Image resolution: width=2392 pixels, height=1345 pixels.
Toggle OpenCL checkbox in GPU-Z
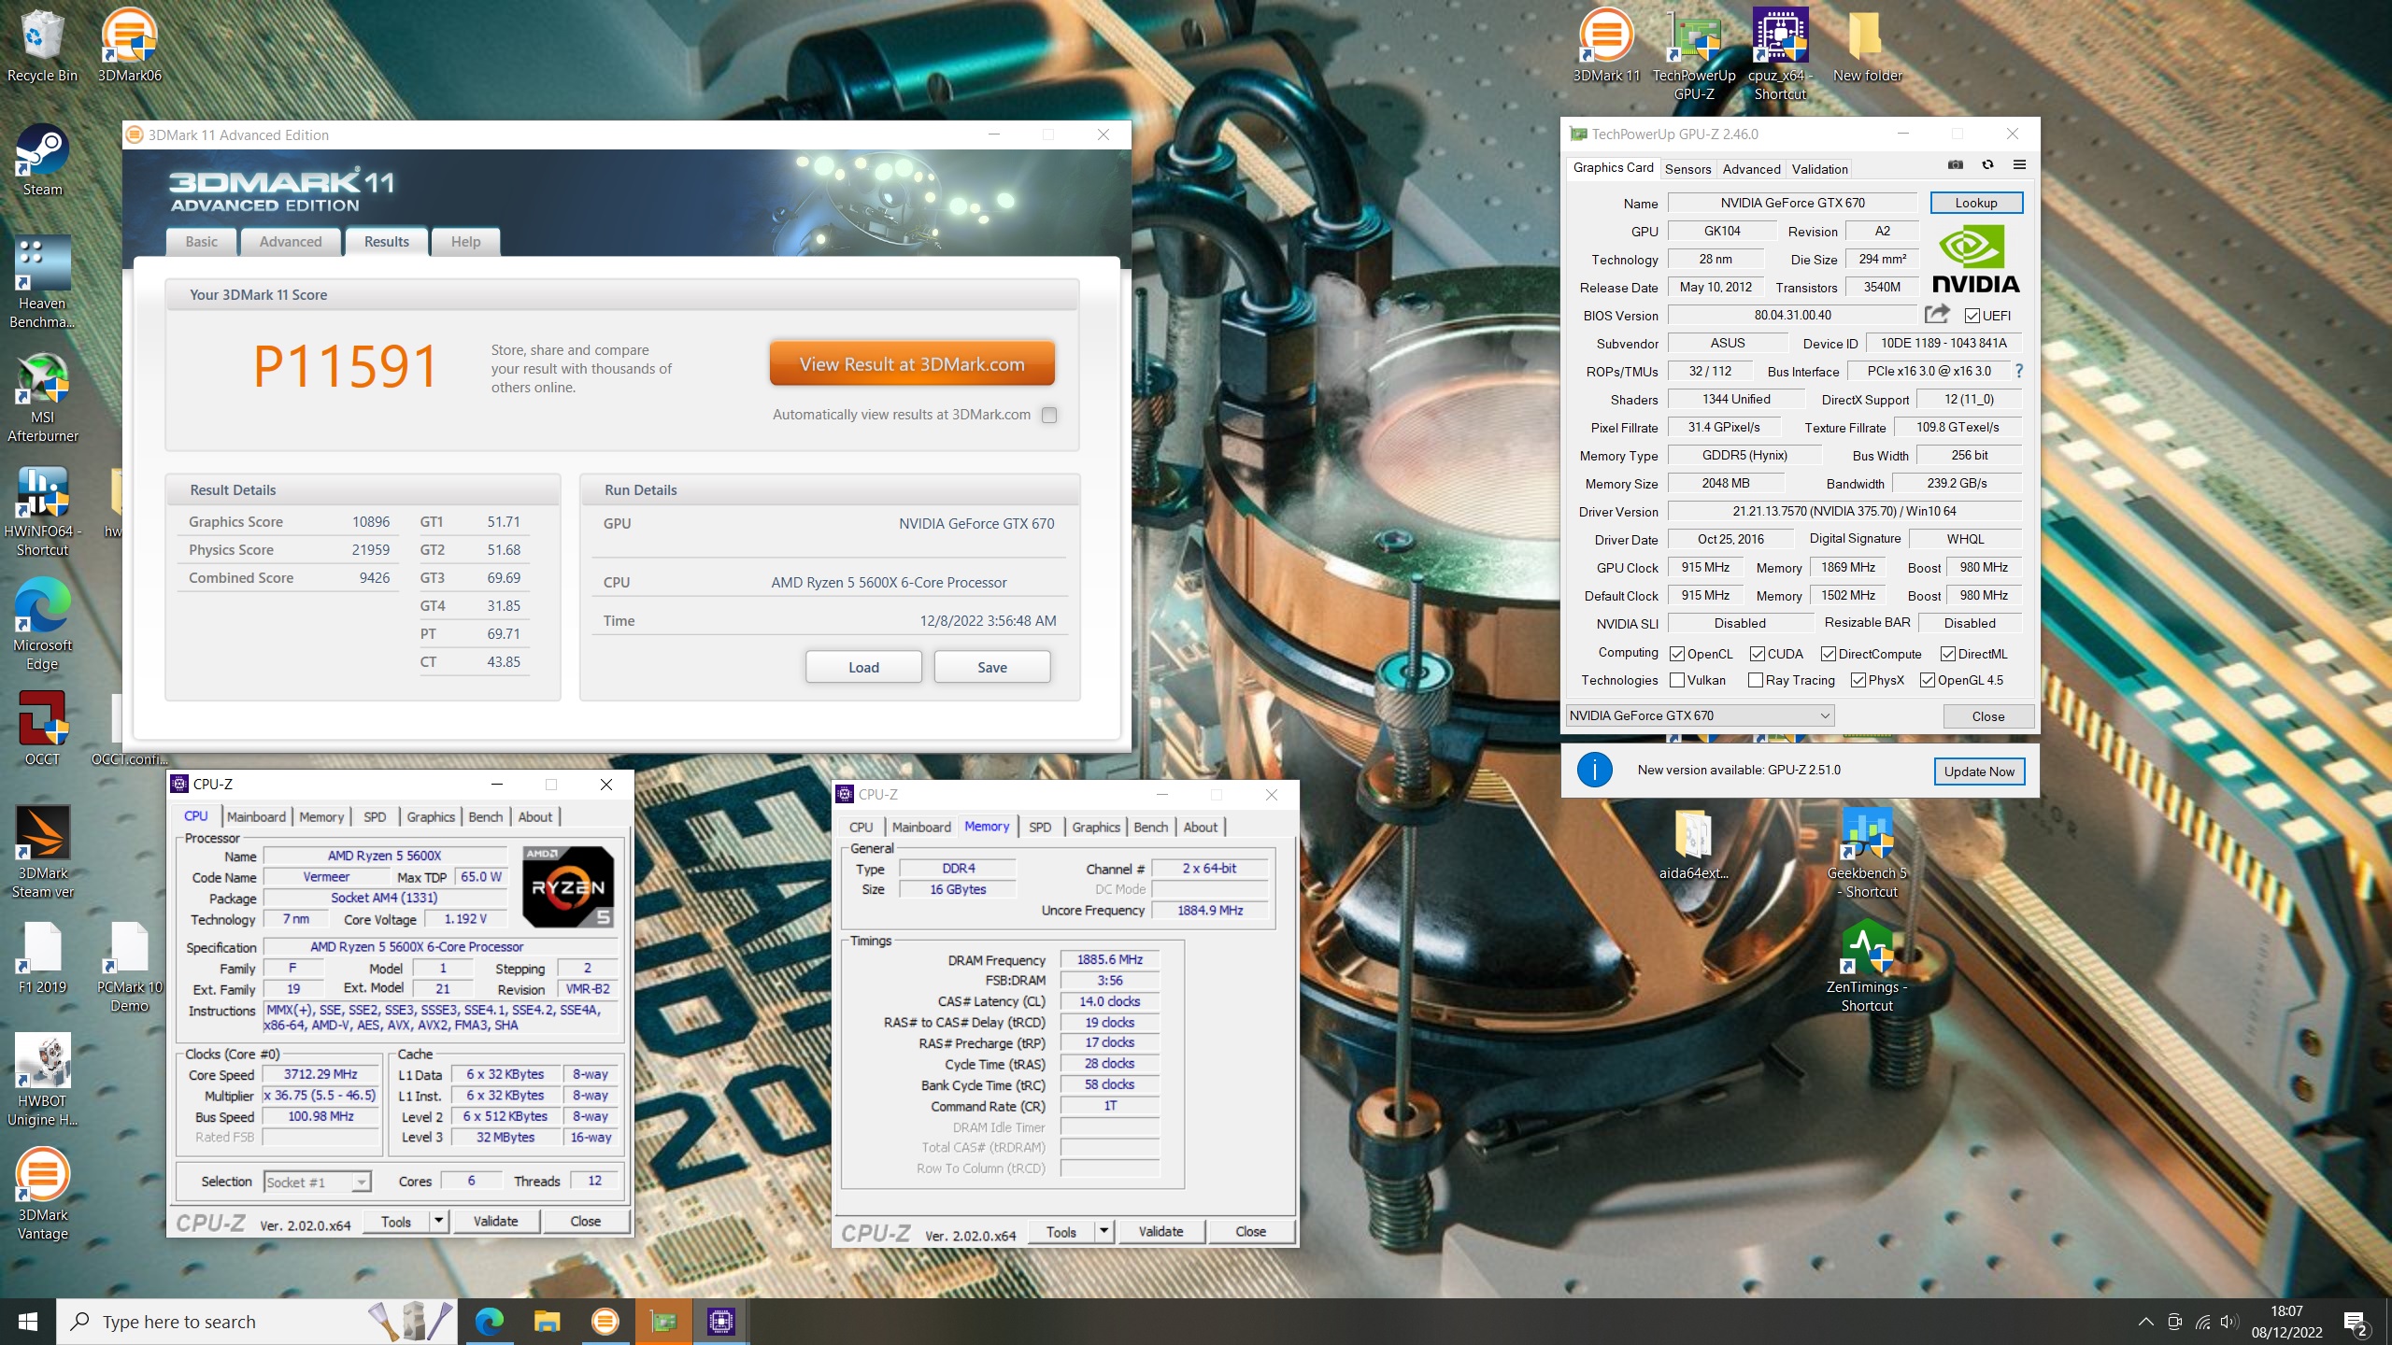(1677, 654)
